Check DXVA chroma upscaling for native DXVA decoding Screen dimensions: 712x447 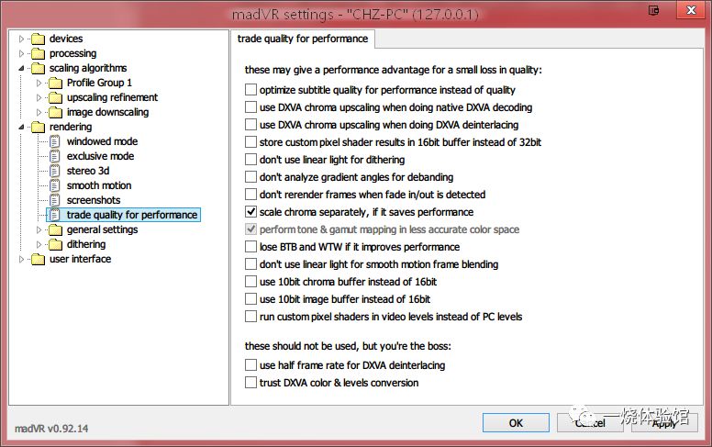[250, 107]
